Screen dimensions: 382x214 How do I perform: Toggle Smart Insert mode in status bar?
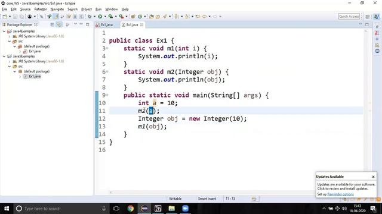coord(207,199)
